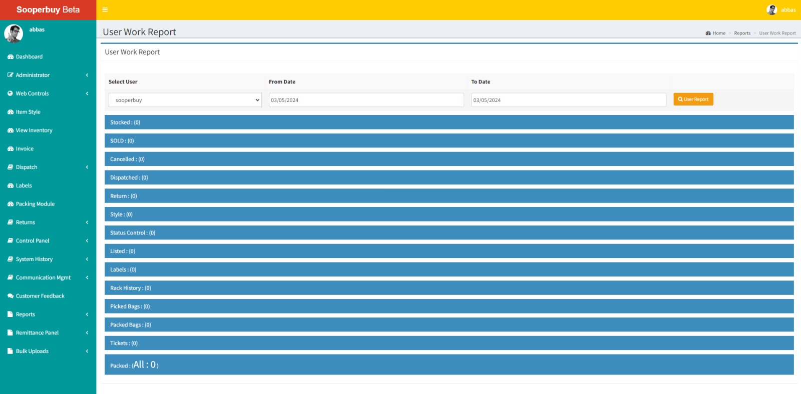Follow the Reports breadcrumb link
Image resolution: width=801 pixels, height=394 pixels.
click(742, 33)
